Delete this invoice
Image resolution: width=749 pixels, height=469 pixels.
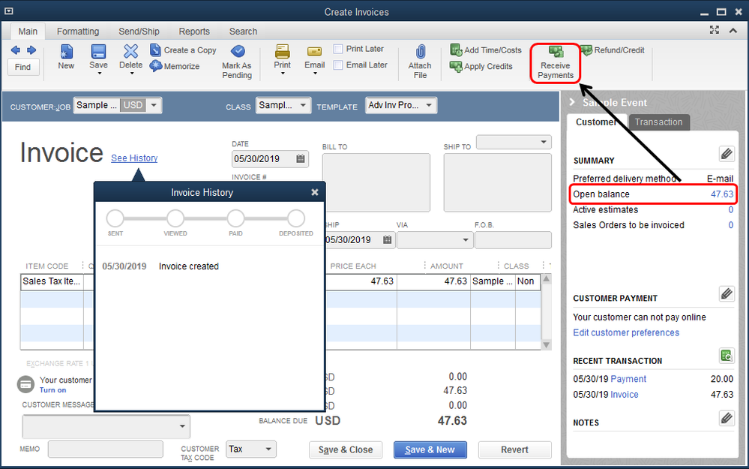click(130, 57)
